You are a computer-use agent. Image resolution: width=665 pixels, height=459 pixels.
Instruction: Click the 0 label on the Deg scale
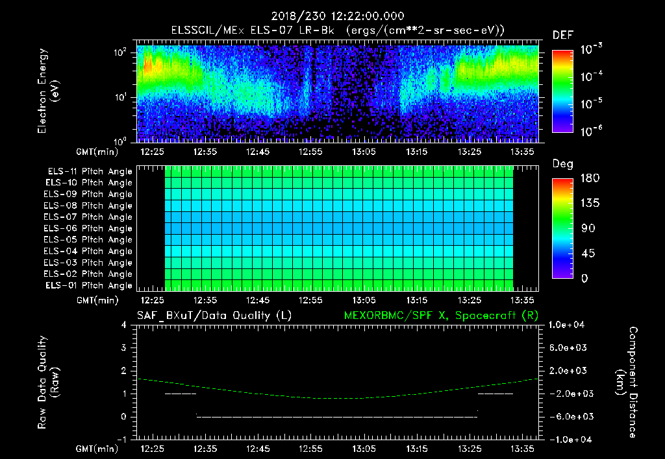[x=584, y=278]
